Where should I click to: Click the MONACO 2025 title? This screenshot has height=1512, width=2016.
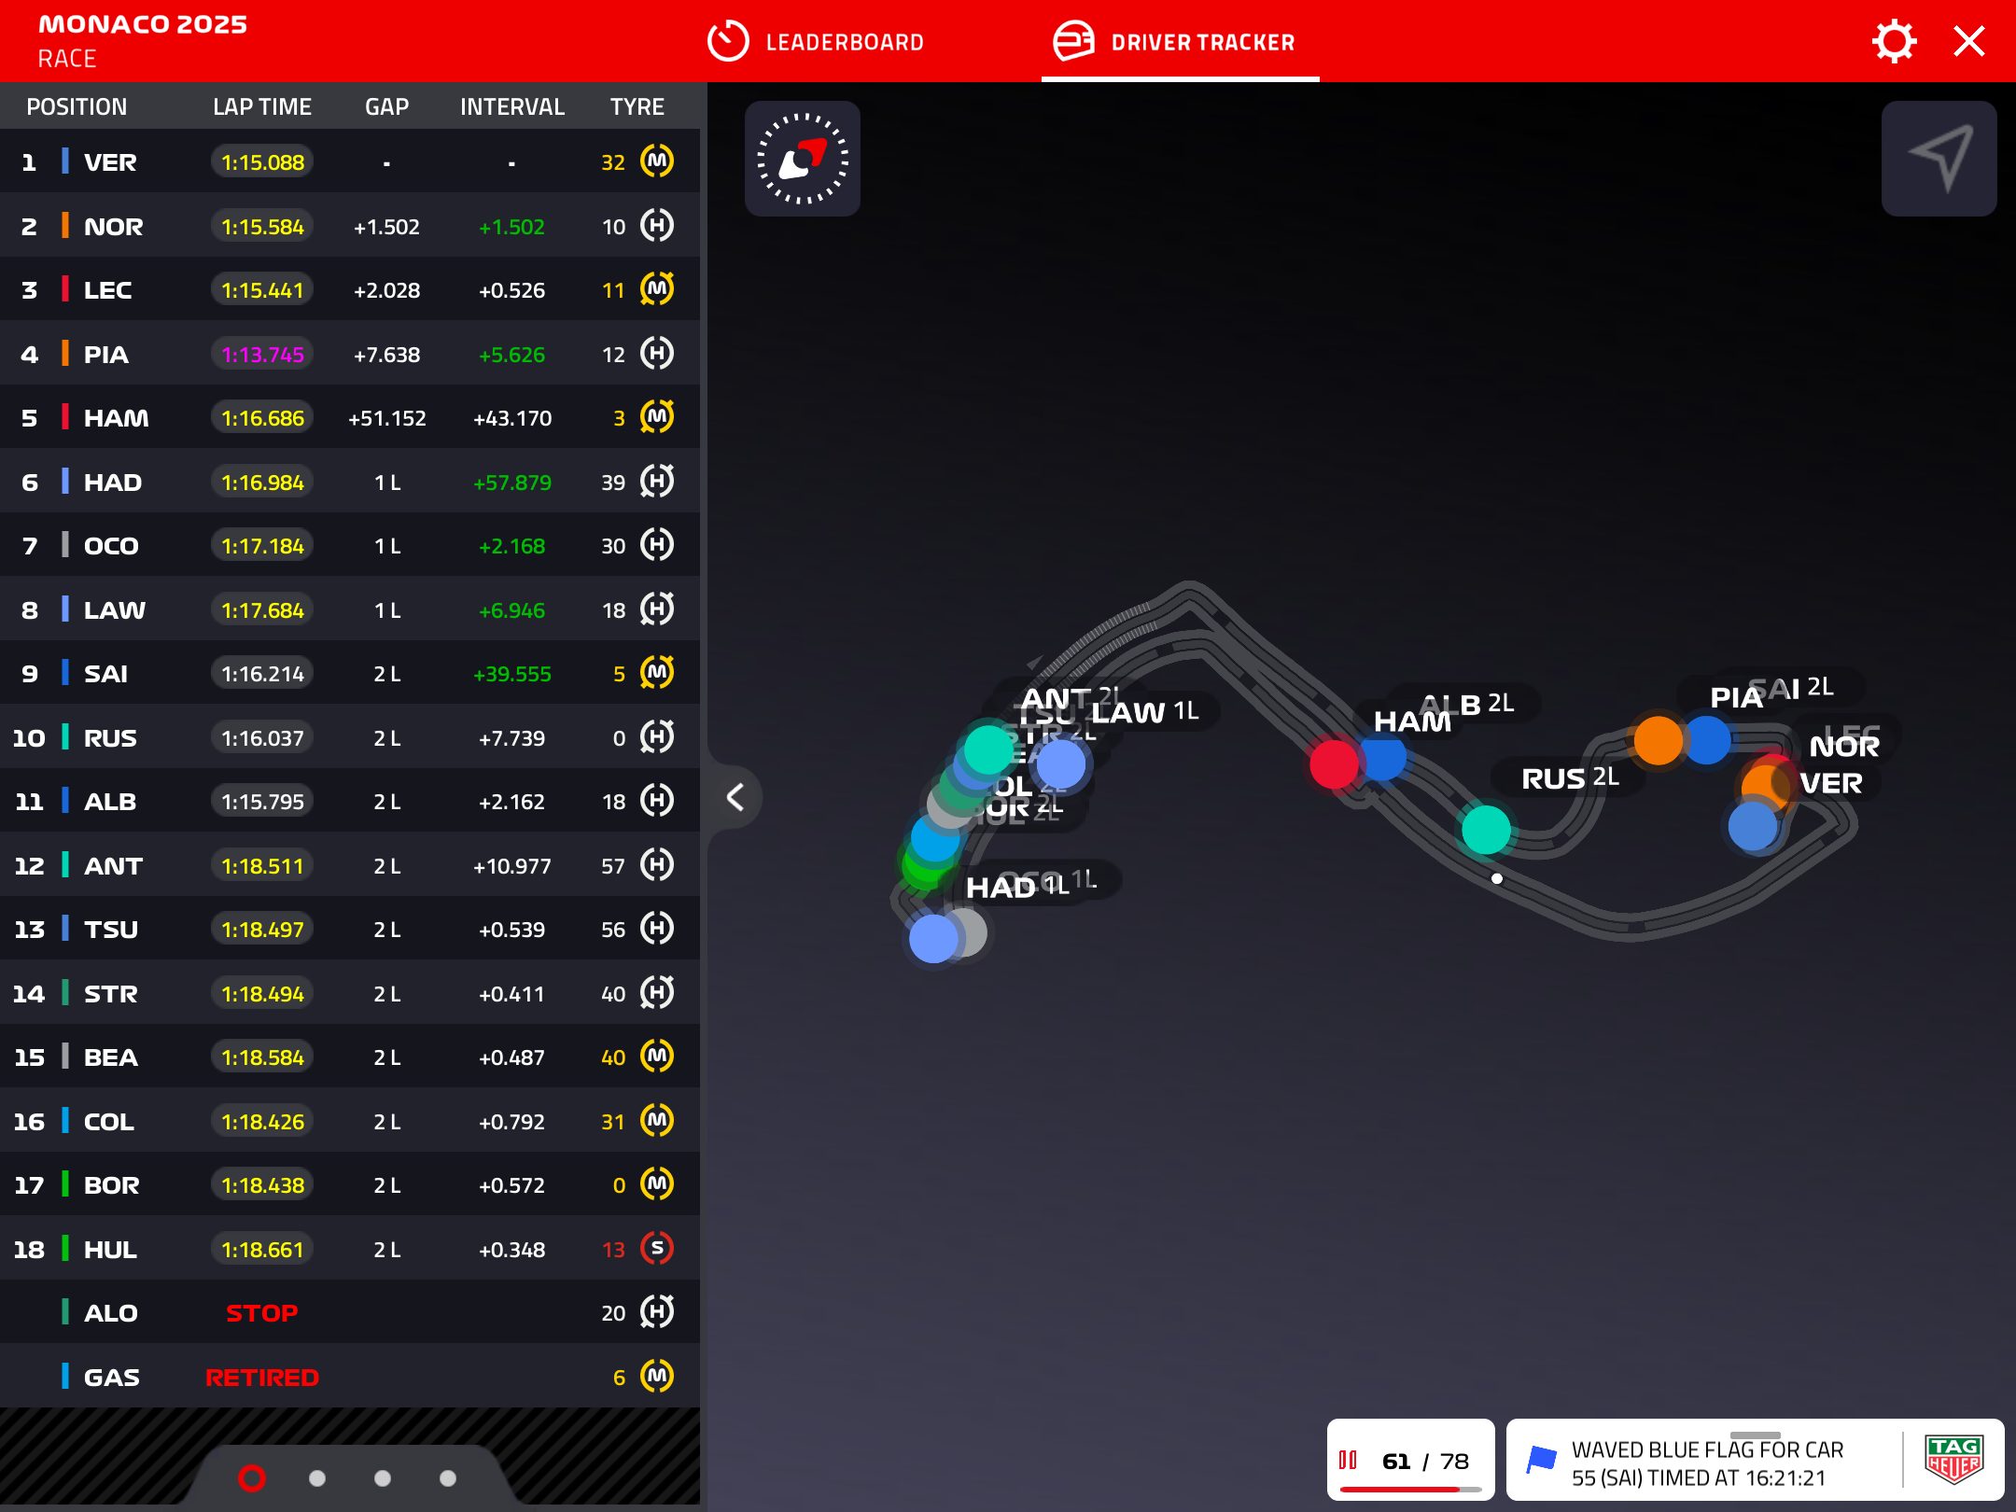tap(143, 24)
